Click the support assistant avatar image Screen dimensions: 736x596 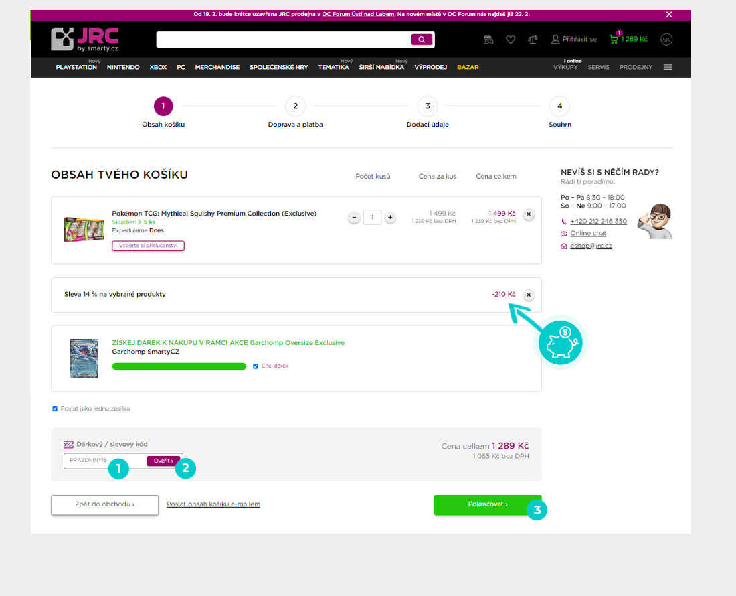pos(655,221)
